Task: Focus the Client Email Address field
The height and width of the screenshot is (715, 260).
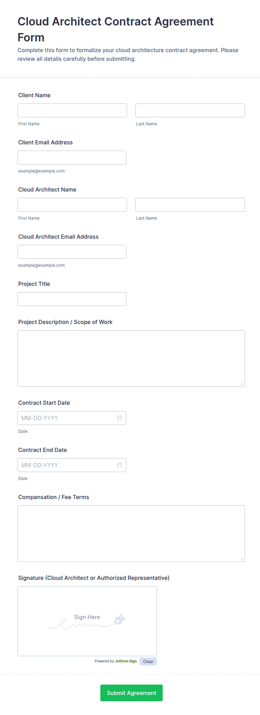Action: tap(72, 157)
